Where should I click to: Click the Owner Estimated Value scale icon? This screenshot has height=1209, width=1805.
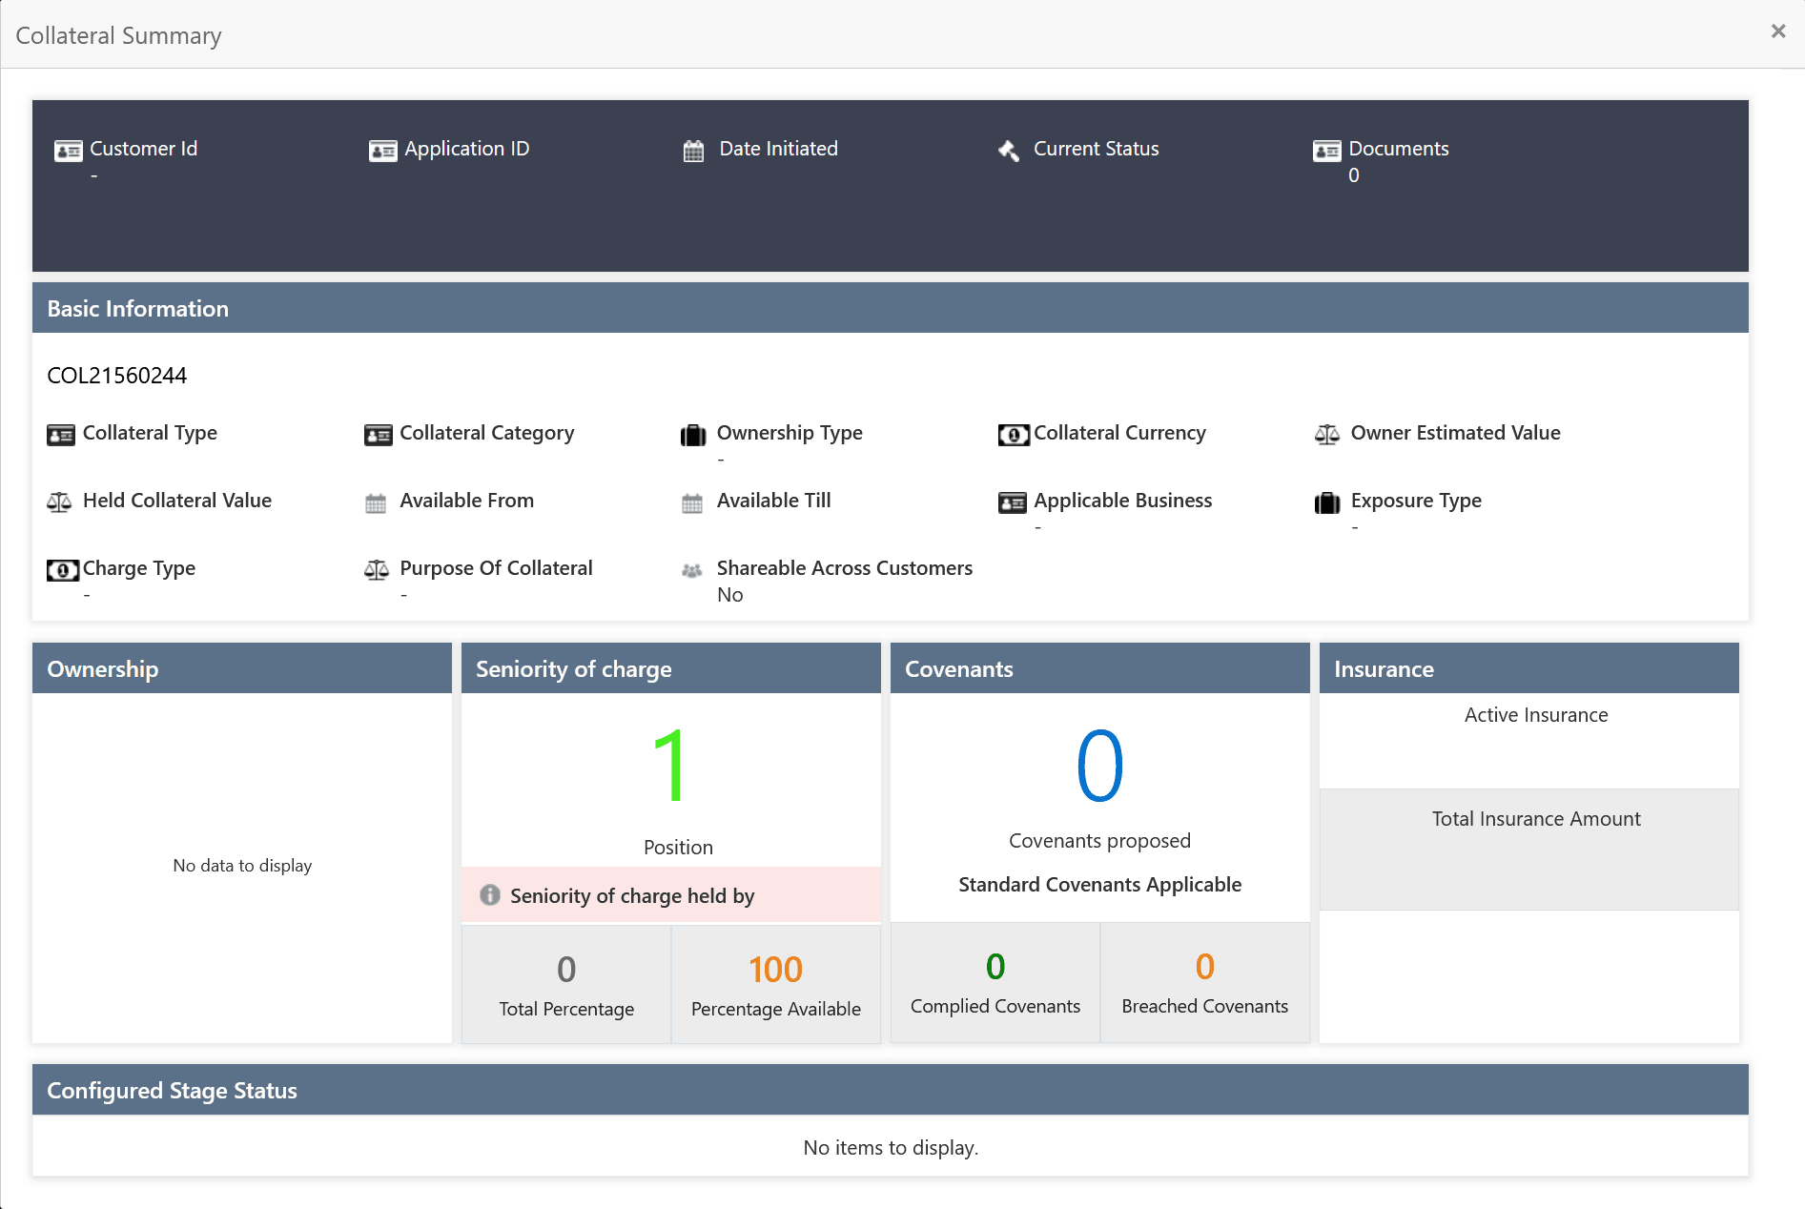pyautogui.click(x=1327, y=435)
